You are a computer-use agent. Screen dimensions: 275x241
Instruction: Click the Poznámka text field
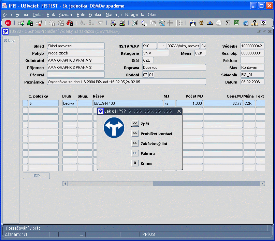[x=126, y=82]
